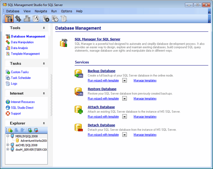Click the Logs sidebar icon
Image resolution: width=213 pixels, height=169 pixels.
(x=8, y=83)
